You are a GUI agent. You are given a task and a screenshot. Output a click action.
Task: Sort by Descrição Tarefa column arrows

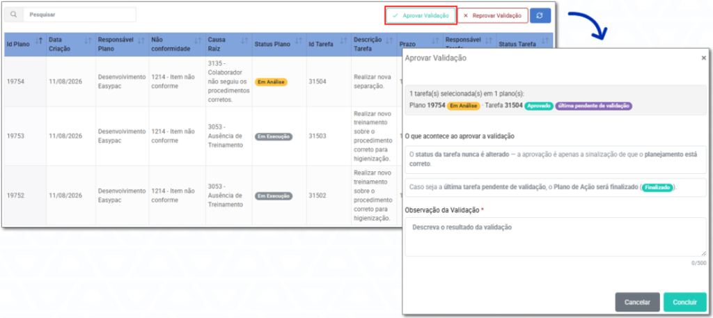pyautogui.click(x=389, y=41)
